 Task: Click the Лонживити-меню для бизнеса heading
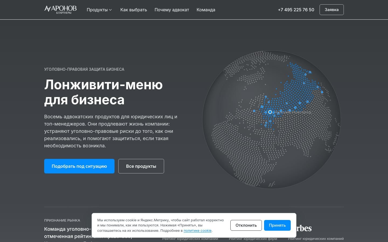103,92
